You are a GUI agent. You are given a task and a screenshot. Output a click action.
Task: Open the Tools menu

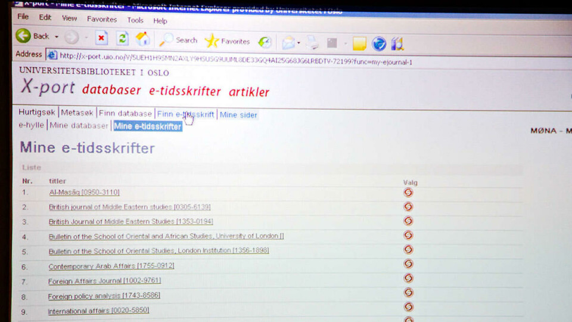tap(135, 20)
